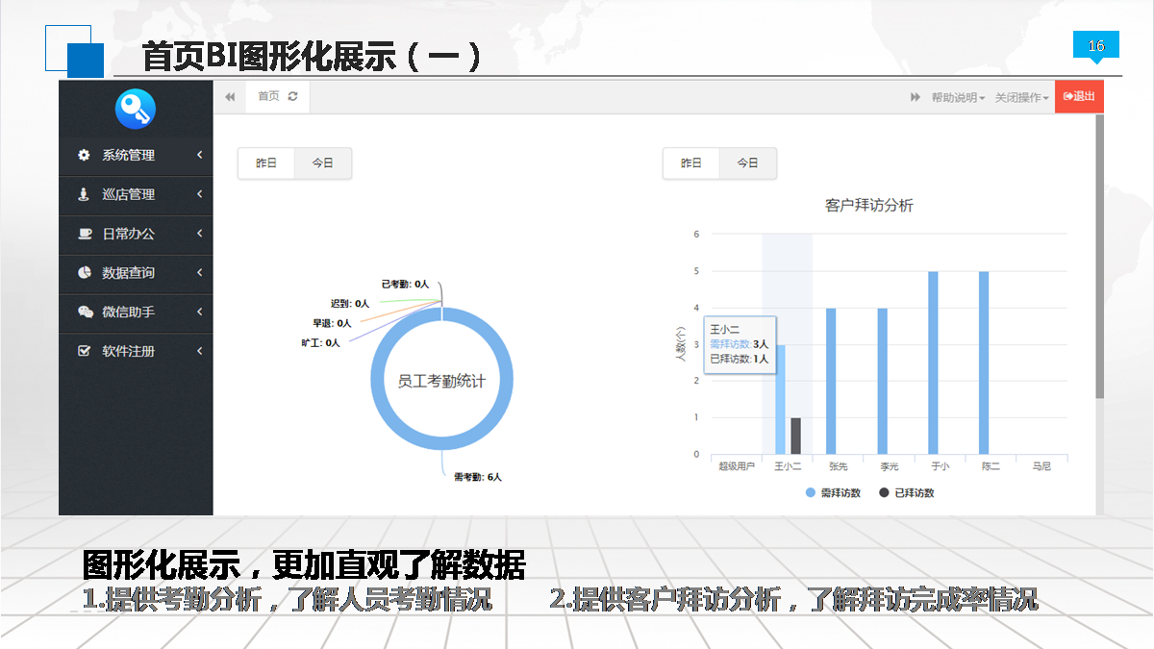Click the left double-arrow tab scroll icon
Viewport: 1154px width, 649px height.
pos(230,97)
